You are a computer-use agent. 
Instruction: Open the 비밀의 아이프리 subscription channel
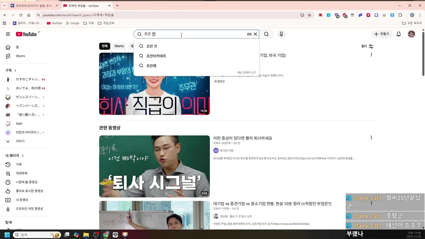coord(26,132)
